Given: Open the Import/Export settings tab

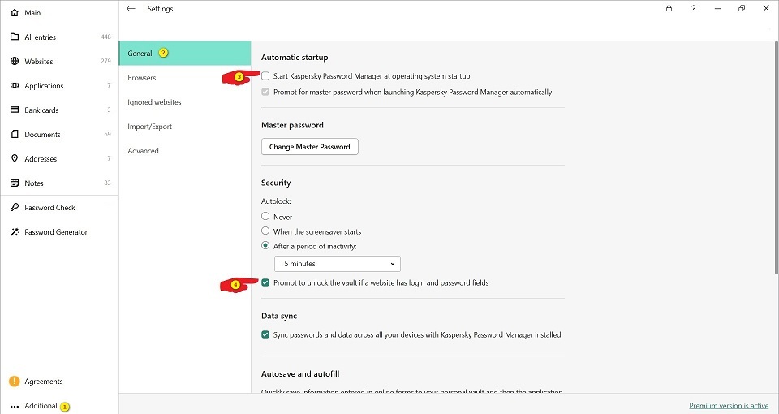Looking at the screenshot, I should coord(185,127).
